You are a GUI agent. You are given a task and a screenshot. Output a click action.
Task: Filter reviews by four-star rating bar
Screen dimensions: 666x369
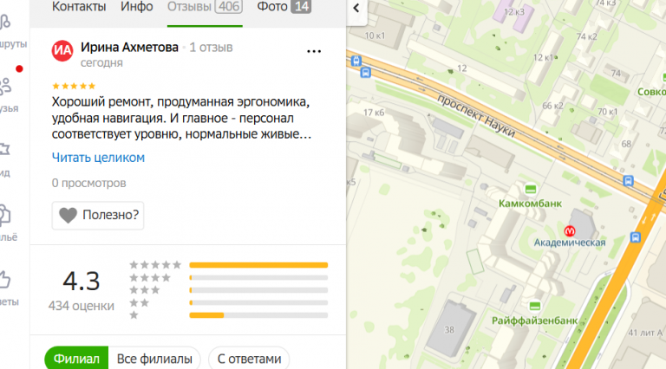pyautogui.click(x=258, y=278)
